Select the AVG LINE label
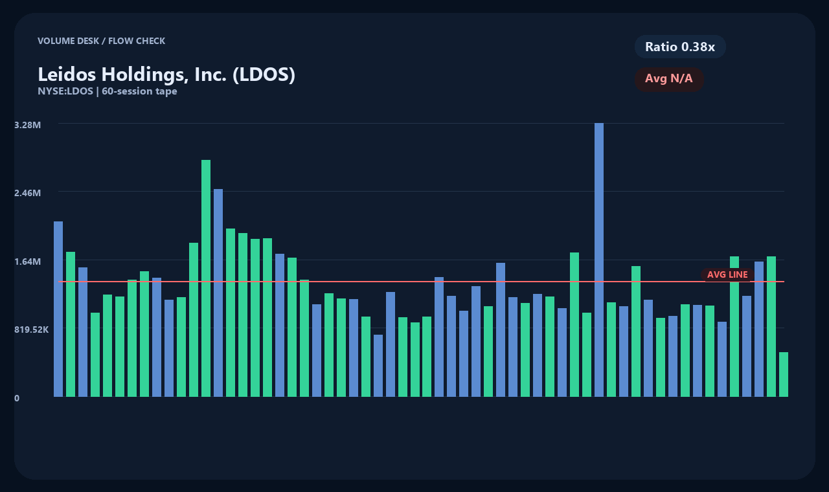Viewport: 829px width, 492px height. (x=727, y=274)
